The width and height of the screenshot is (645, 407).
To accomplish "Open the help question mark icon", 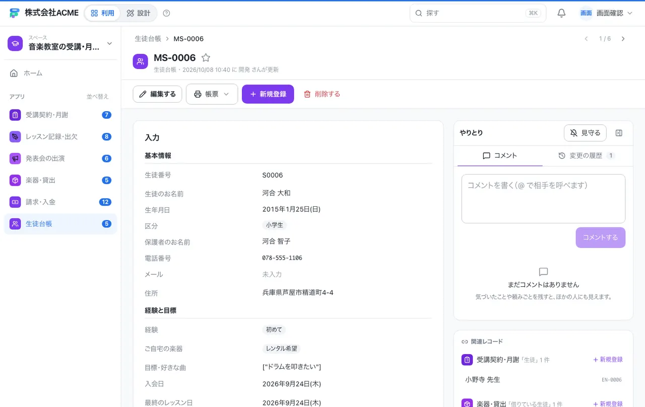I will tap(167, 13).
